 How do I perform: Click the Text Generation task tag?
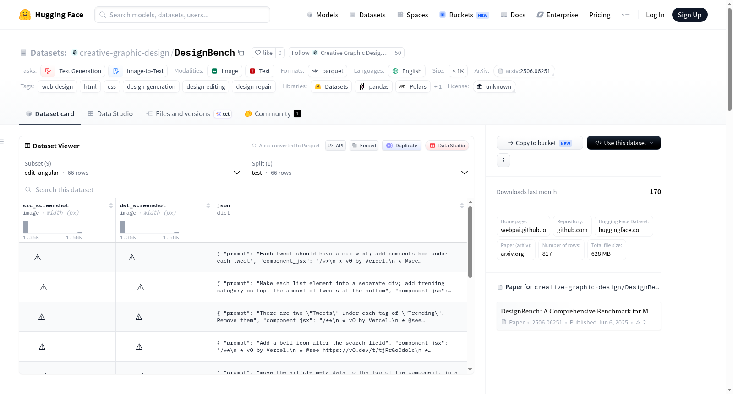[x=73, y=71]
